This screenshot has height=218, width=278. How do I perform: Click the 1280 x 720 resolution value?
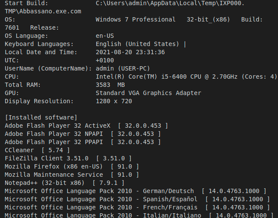(x=114, y=101)
